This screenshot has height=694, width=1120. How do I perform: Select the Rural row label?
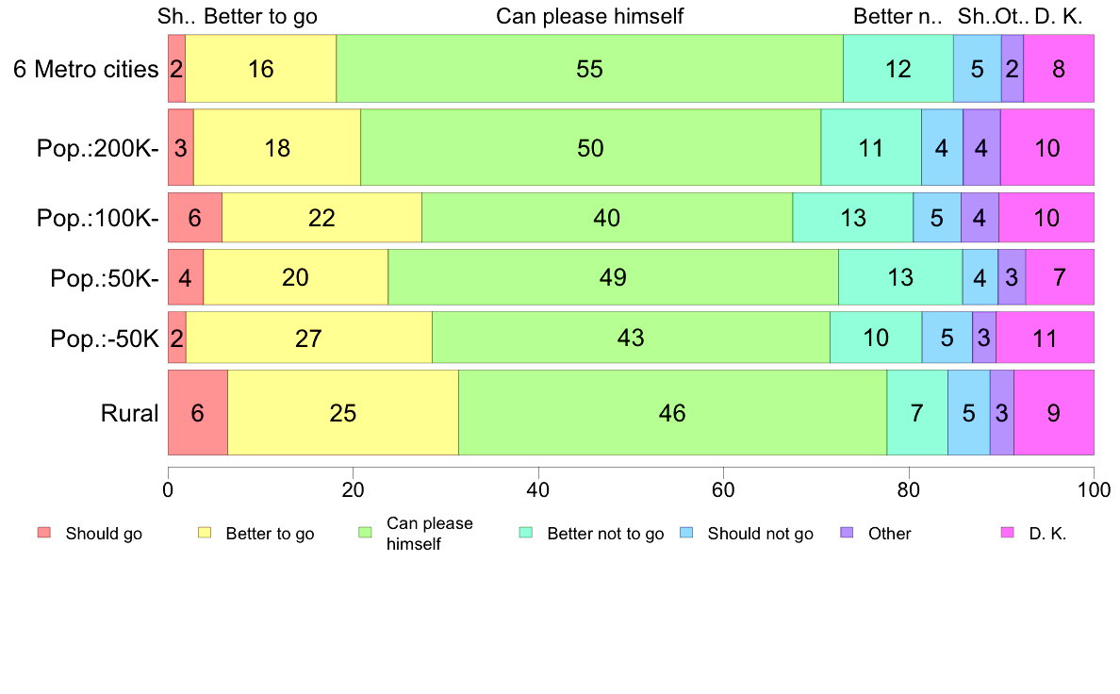pos(129,413)
